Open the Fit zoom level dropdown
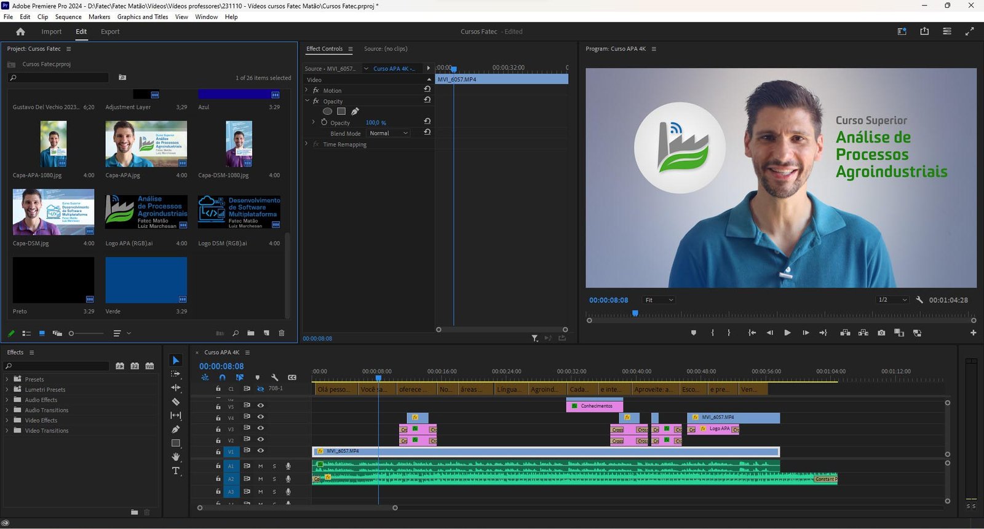Screen dimensions: 984x529 tap(659, 300)
